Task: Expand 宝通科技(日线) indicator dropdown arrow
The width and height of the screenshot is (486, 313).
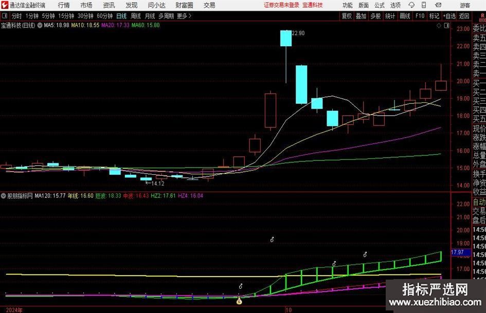Action: [x=40, y=25]
